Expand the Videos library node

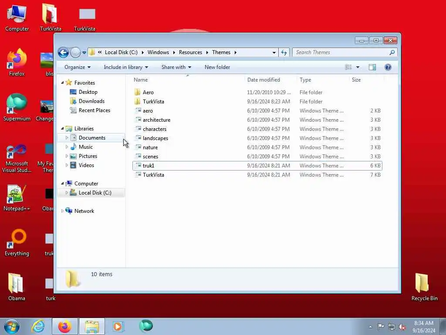[x=67, y=165]
